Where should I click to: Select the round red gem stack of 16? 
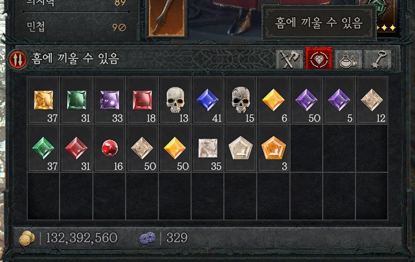(x=110, y=148)
